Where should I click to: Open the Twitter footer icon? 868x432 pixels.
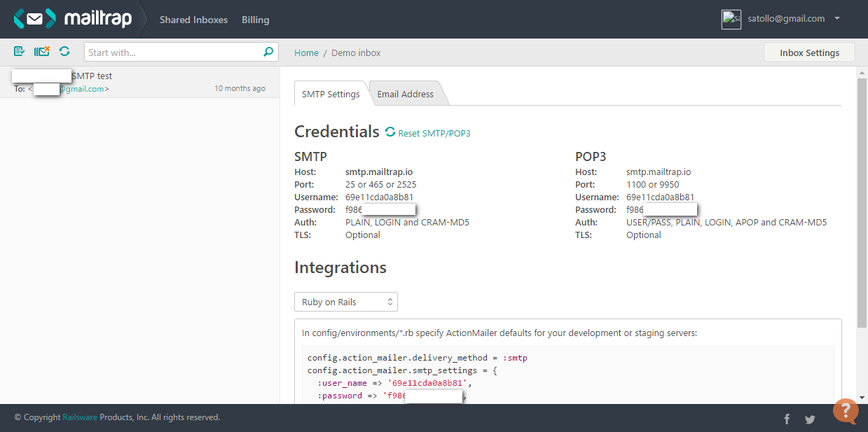click(810, 419)
